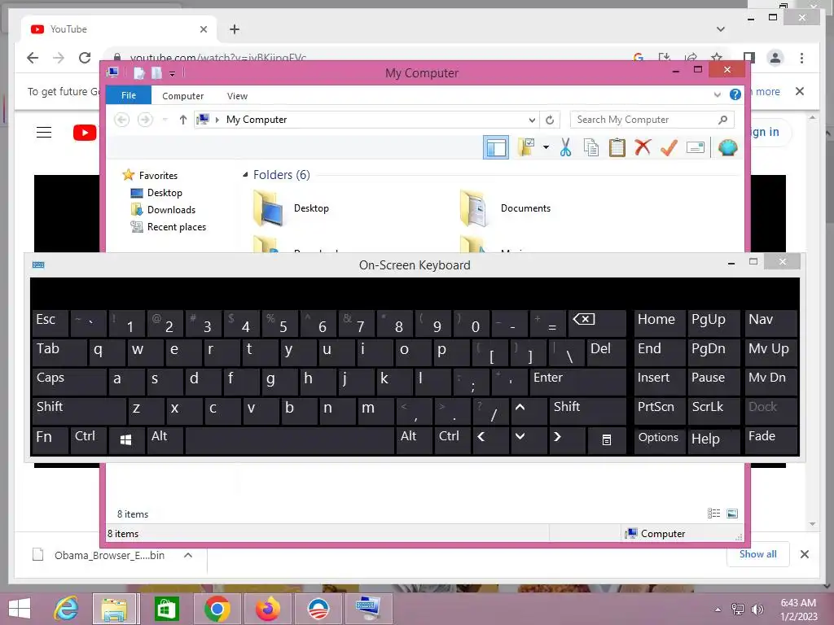Viewport: 834px width, 625px height.
Task: Open recent locations dropdown near forward arrow
Action: pos(165,120)
